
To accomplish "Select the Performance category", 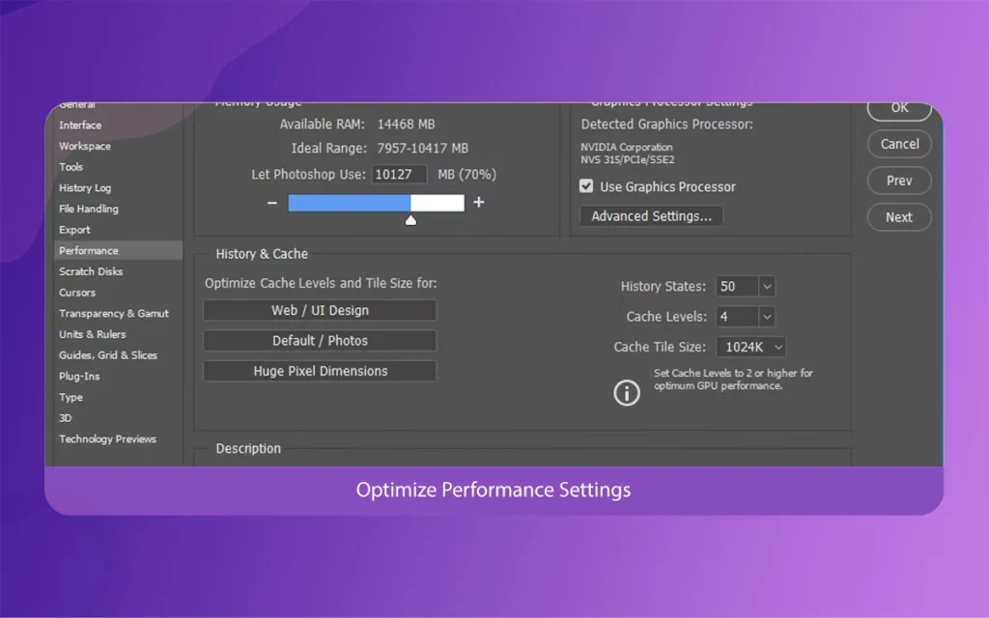I will [x=118, y=250].
